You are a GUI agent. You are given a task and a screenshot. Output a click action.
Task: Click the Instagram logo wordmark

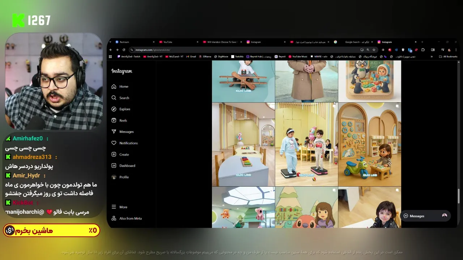[x=122, y=71]
